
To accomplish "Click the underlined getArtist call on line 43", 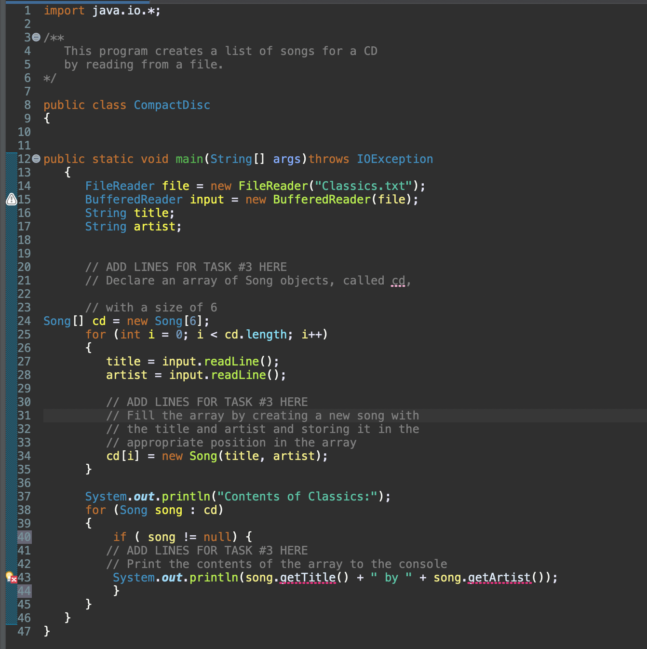I will click(x=499, y=577).
